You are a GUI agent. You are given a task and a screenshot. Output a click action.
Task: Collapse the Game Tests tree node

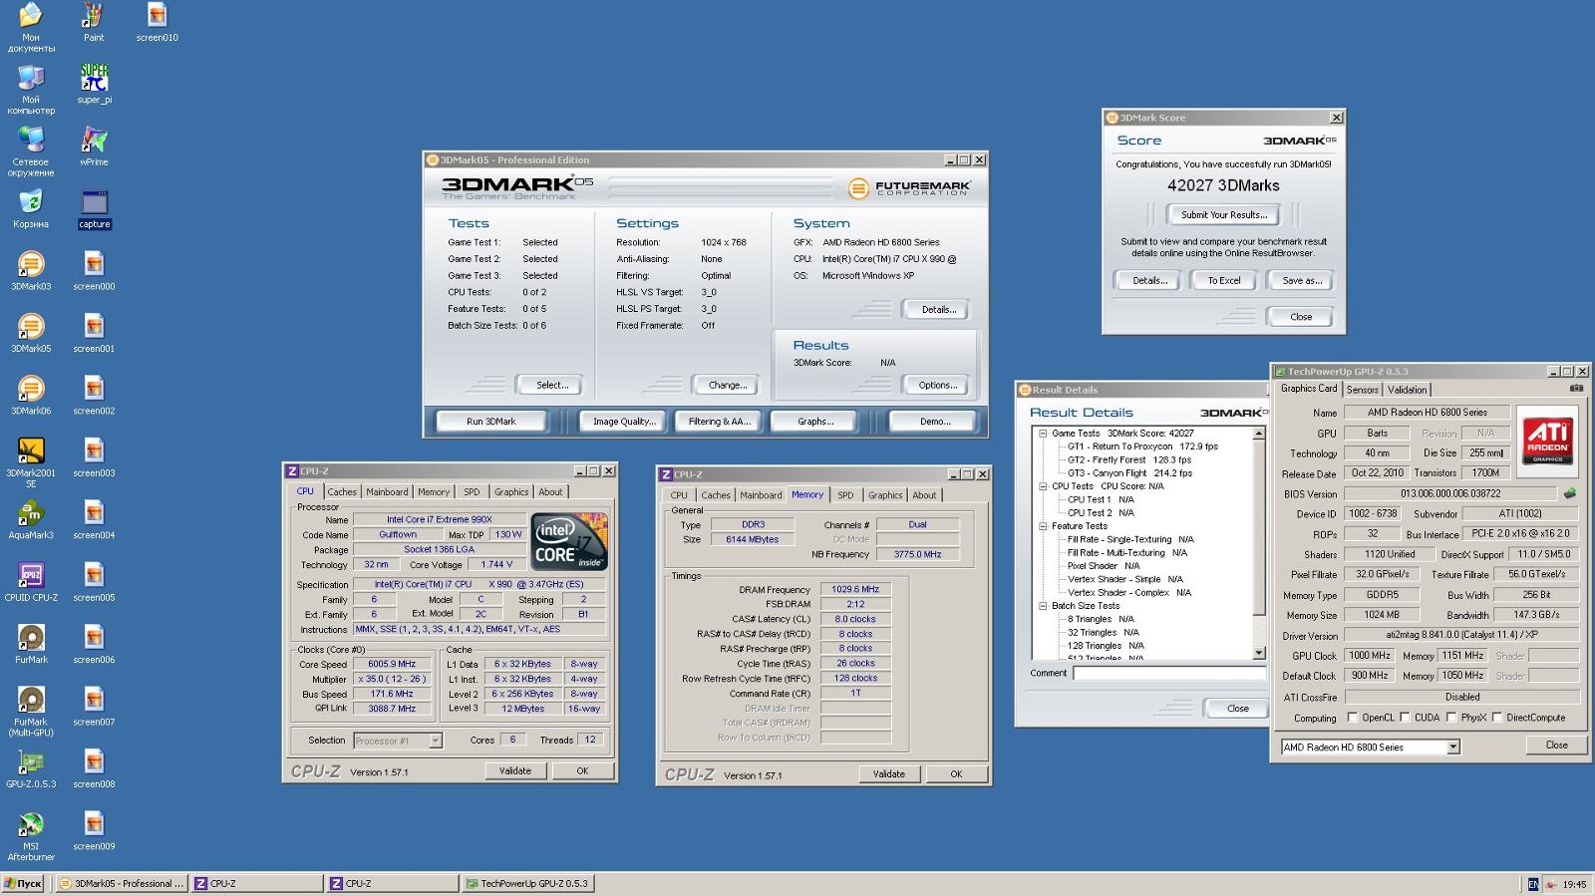(x=1043, y=434)
